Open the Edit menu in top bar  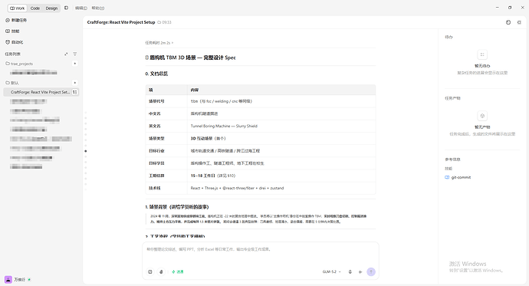coord(81,8)
